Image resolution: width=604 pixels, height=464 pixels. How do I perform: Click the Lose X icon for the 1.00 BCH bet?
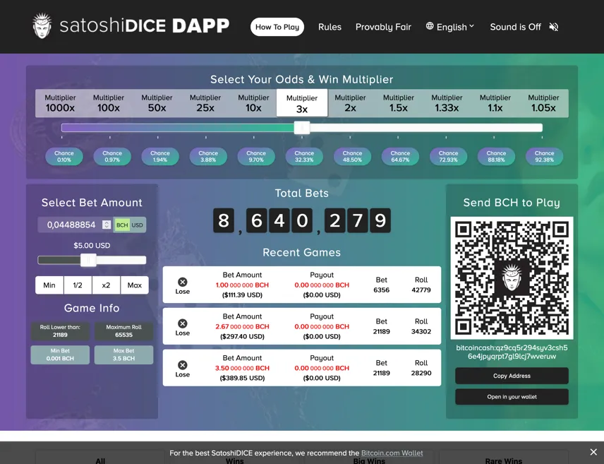pos(183,282)
